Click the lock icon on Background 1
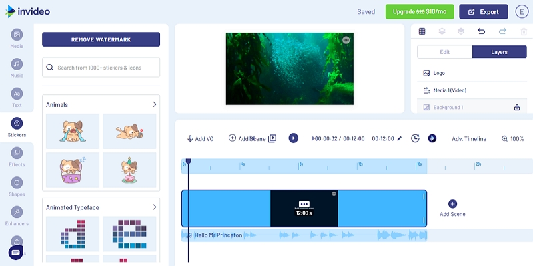This screenshot has height=266, width=533. [517, 108]
